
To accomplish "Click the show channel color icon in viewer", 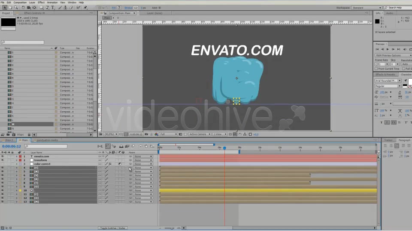I will tap(156, 134).
